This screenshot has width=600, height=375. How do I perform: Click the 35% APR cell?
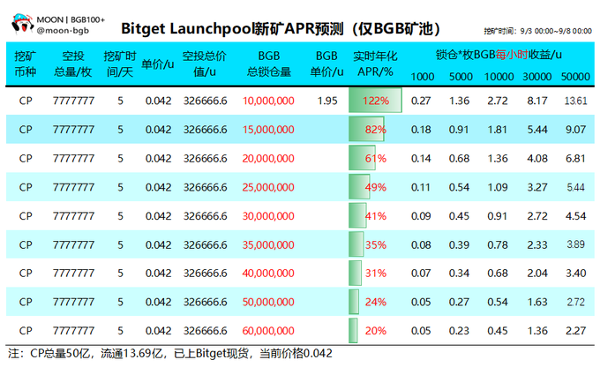[x=375, y=244]
